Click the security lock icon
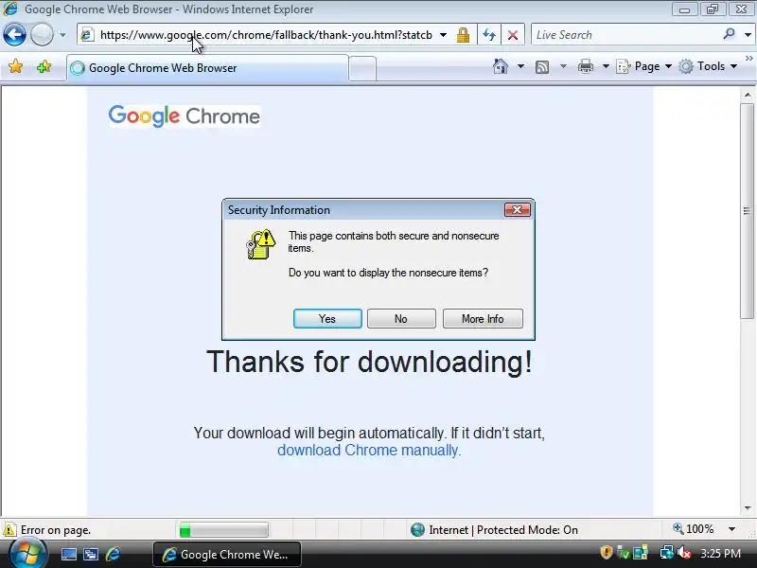Screen dimensions: 757x568 (463, 35)
